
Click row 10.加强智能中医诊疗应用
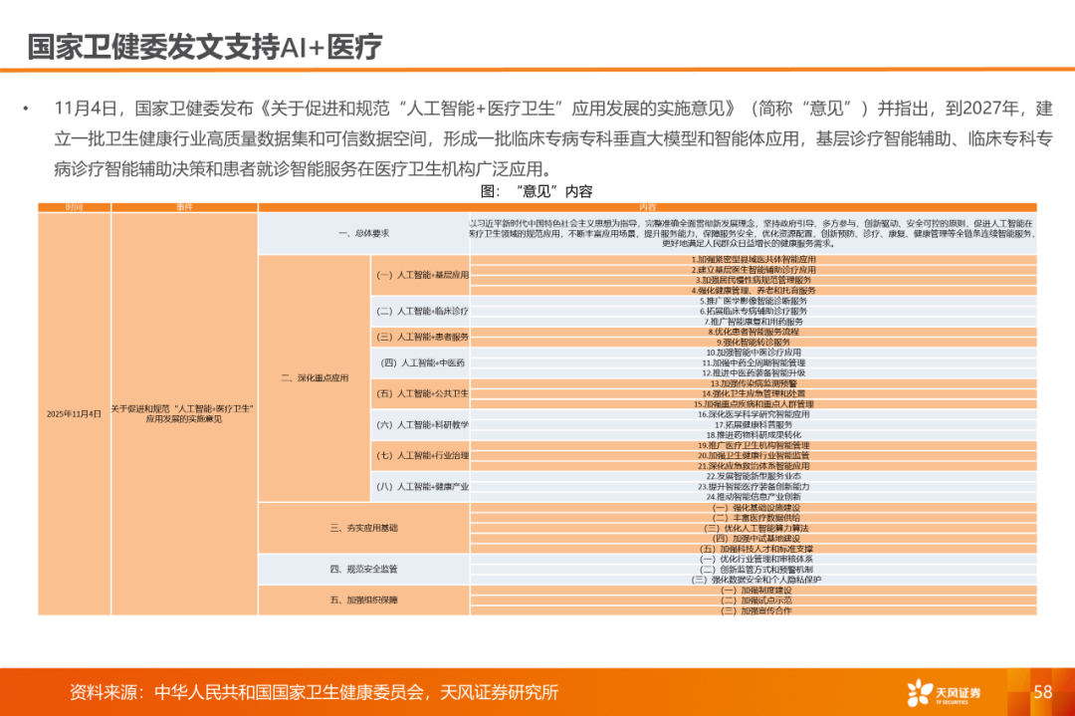pyautogui.click(x=753, y=353)
